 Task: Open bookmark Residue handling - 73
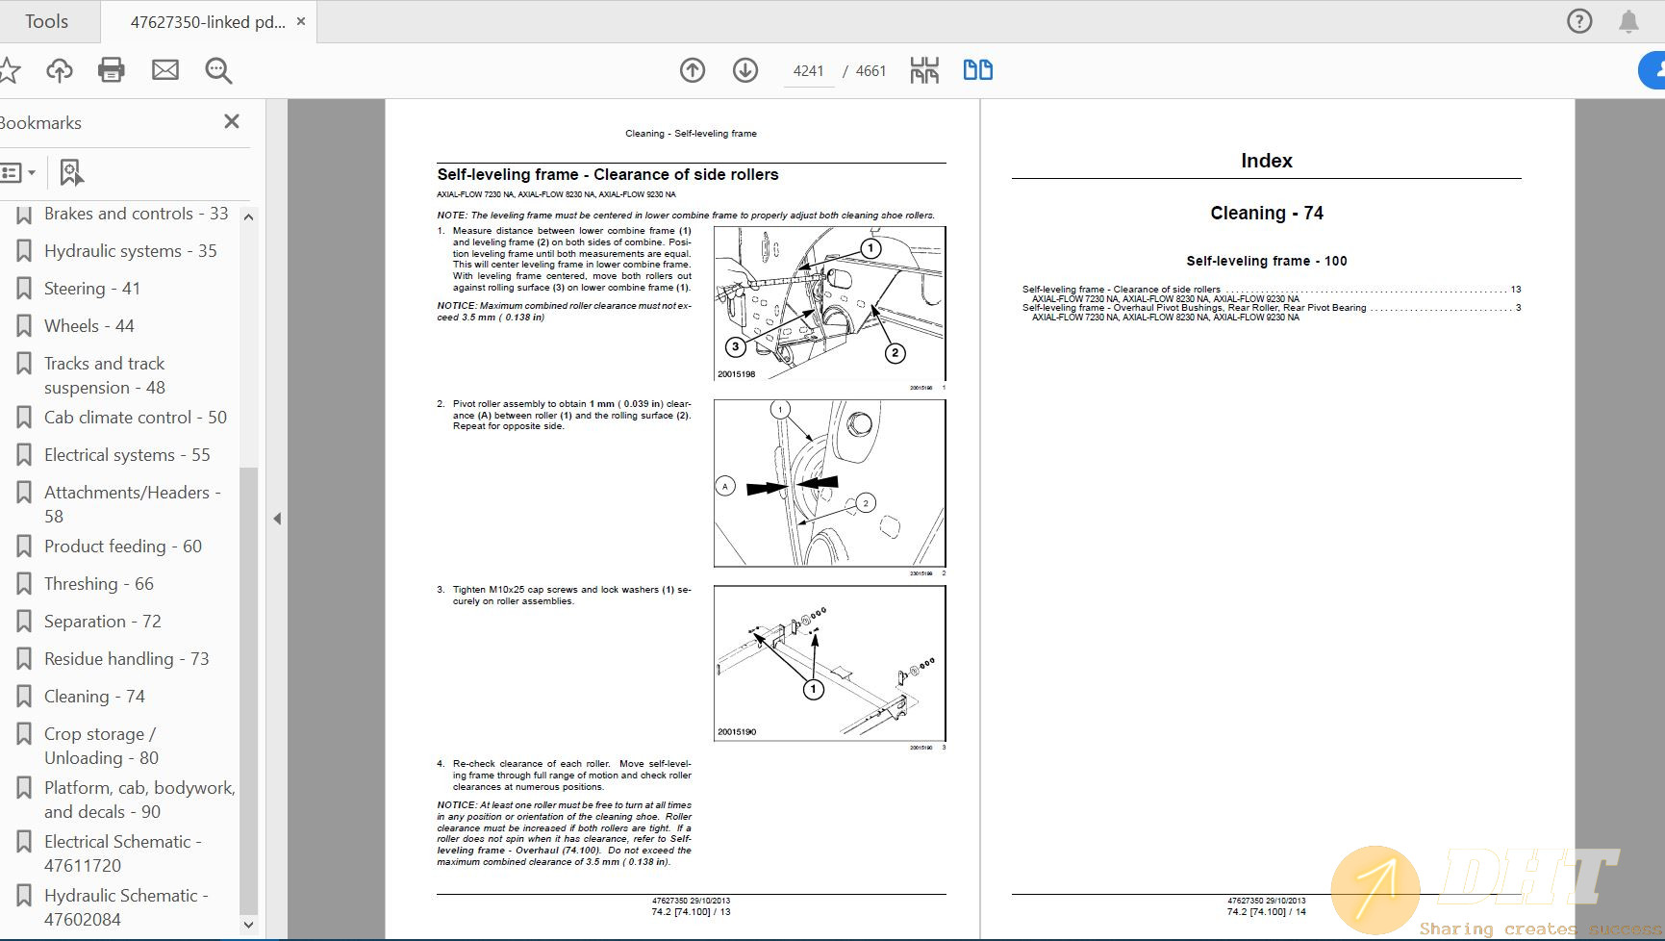pyautogui.click(x=126, y=659)
